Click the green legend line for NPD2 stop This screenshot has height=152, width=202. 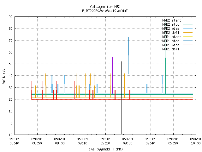(188, 24)
